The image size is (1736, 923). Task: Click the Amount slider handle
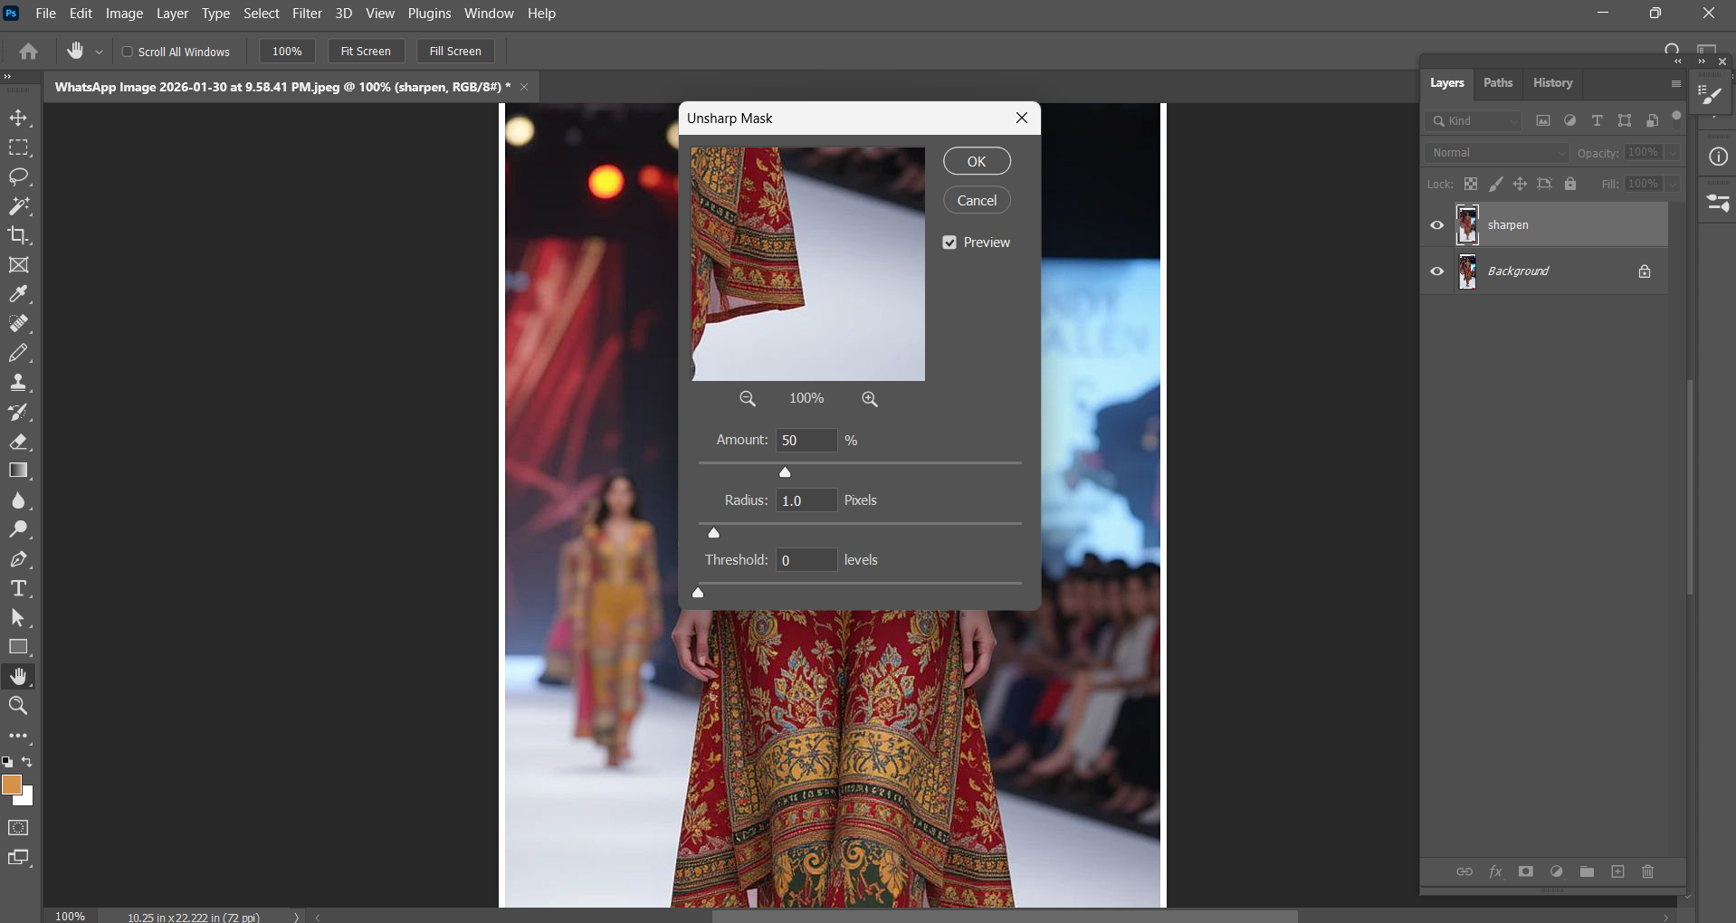pyautogui.click(x=785, y=472)
